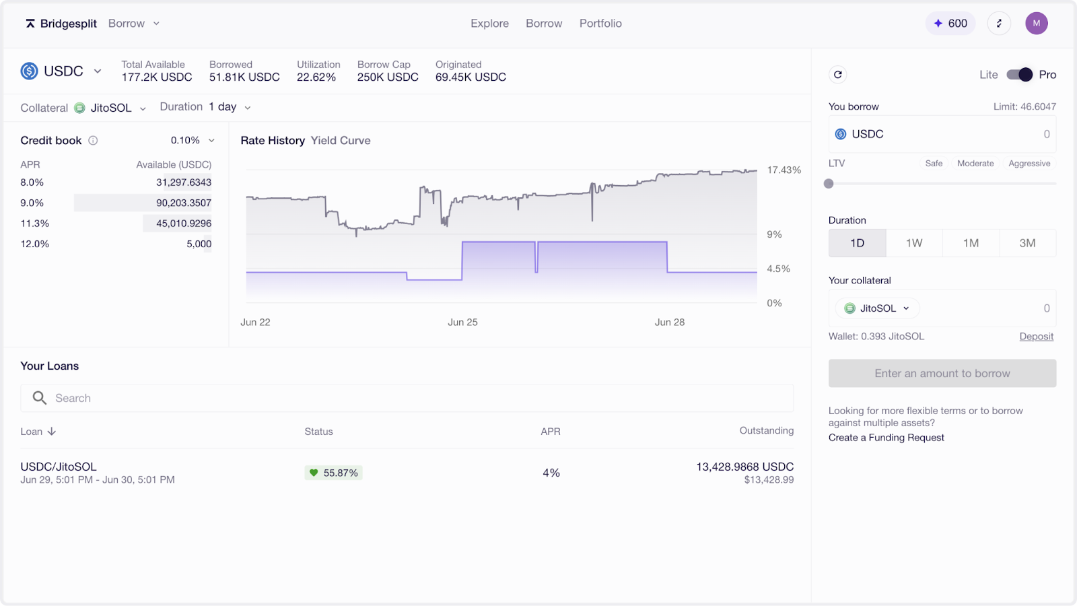Screen dimensions: 1077x606
Task: Open the Collateral JitoSOL dropdown
Action: [110, 108]
